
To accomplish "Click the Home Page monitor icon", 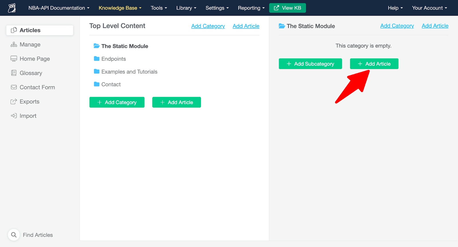I will [14, 59].
